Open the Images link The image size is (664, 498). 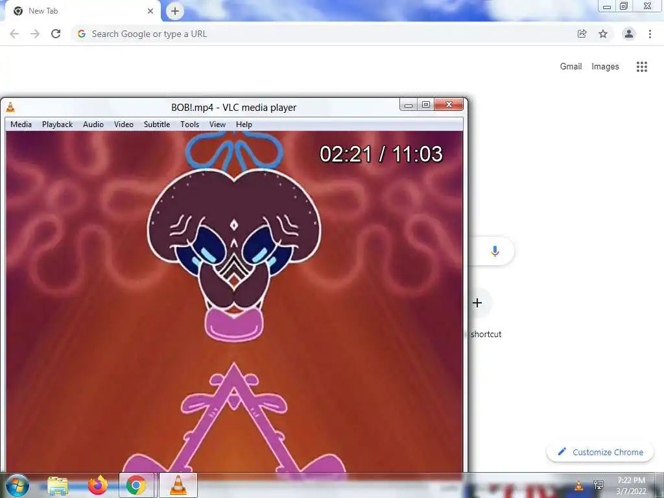pyautogui.click(x=605, y=67)
